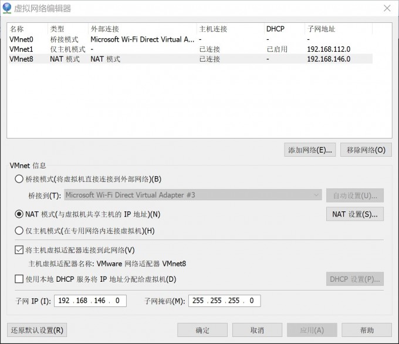This screenshot has height=344, width=399.
Task: Open the 桥接到 adapter dropdown
Action: tap(193, 195)
